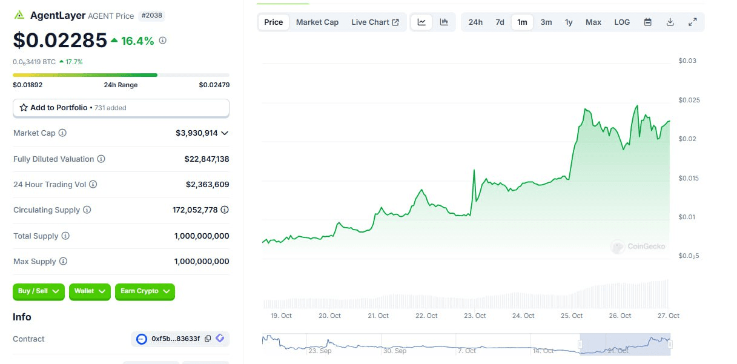Image resolution: width=737 pixels, height=364 pixels.
Task: Click the '731 added' portfolio count
Action: 111,108
